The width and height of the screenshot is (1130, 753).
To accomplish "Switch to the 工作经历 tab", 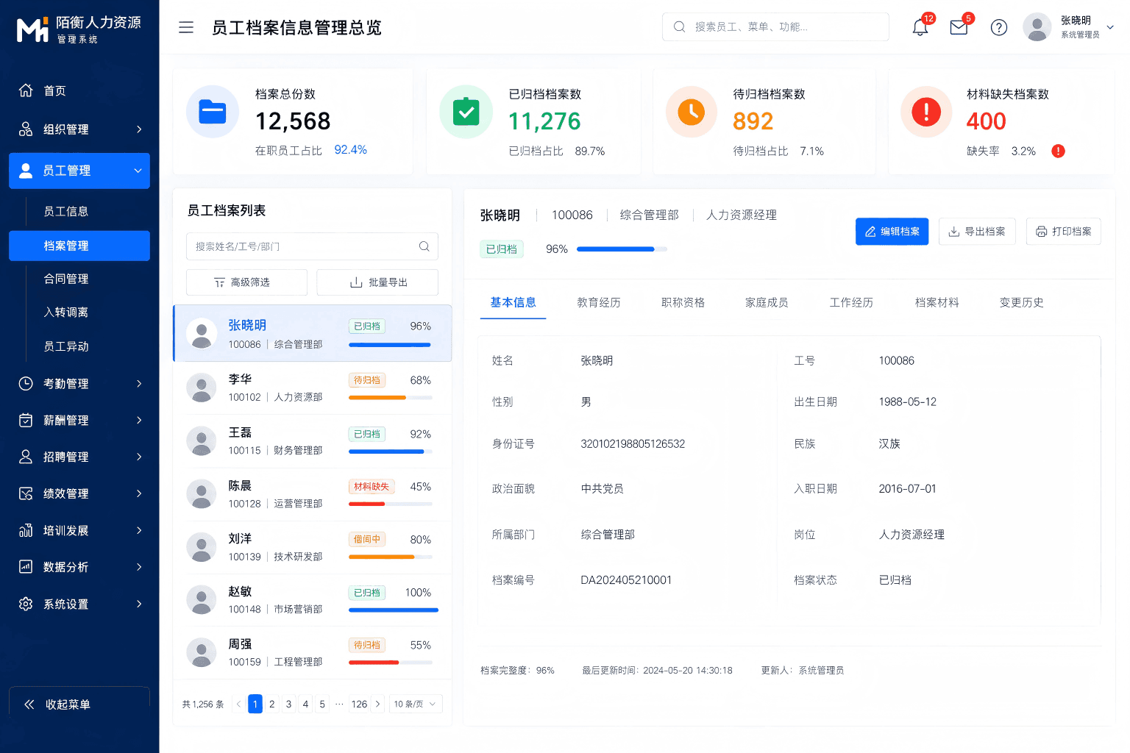I will pos(851,302).
